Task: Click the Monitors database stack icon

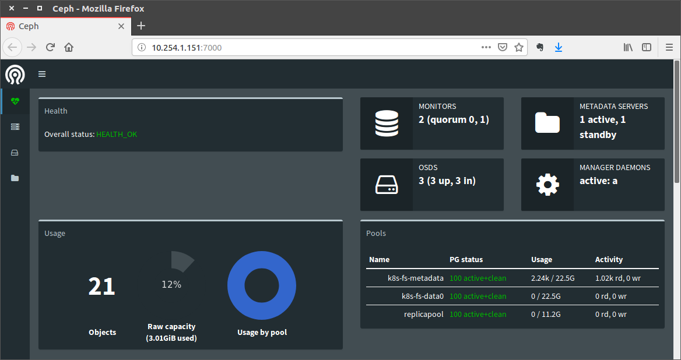Action: click(x=387, y=123)
